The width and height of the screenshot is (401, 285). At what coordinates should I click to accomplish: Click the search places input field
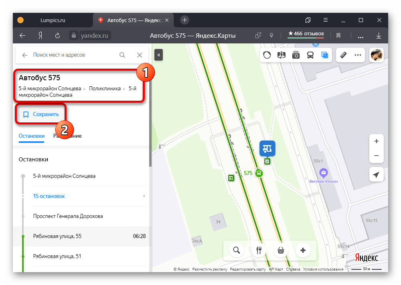click(72, 55)
